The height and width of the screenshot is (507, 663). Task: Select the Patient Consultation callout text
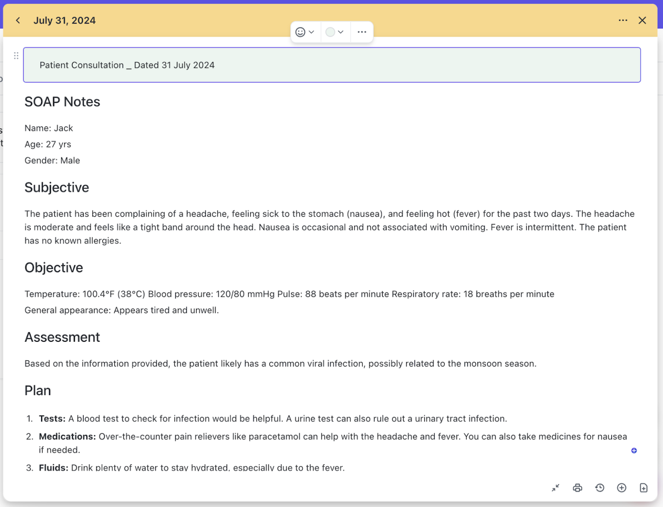[127, 65]
